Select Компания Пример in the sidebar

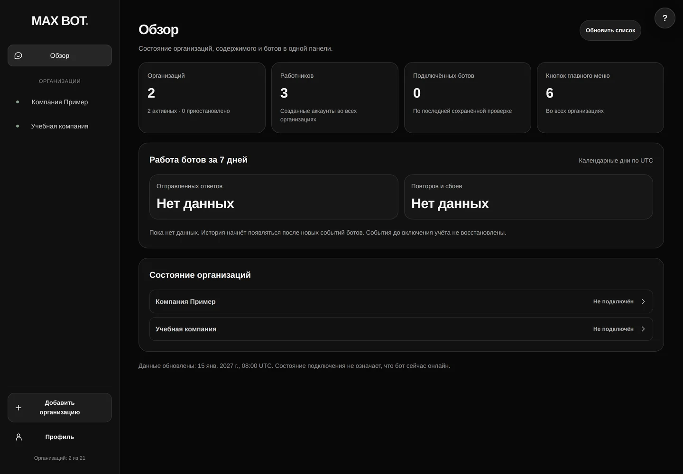(60, 102)
